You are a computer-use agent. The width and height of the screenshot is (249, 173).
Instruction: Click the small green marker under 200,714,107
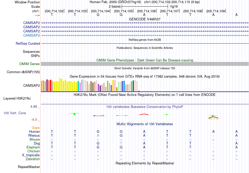point(167,114)
